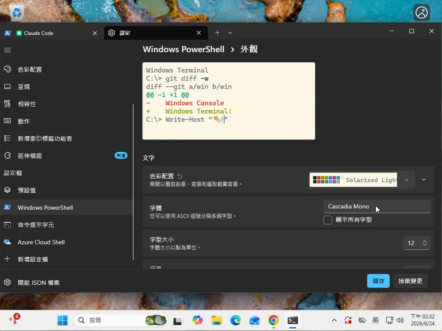
Task: Open the hamburger navigation menu
Action: pos(7,50)
